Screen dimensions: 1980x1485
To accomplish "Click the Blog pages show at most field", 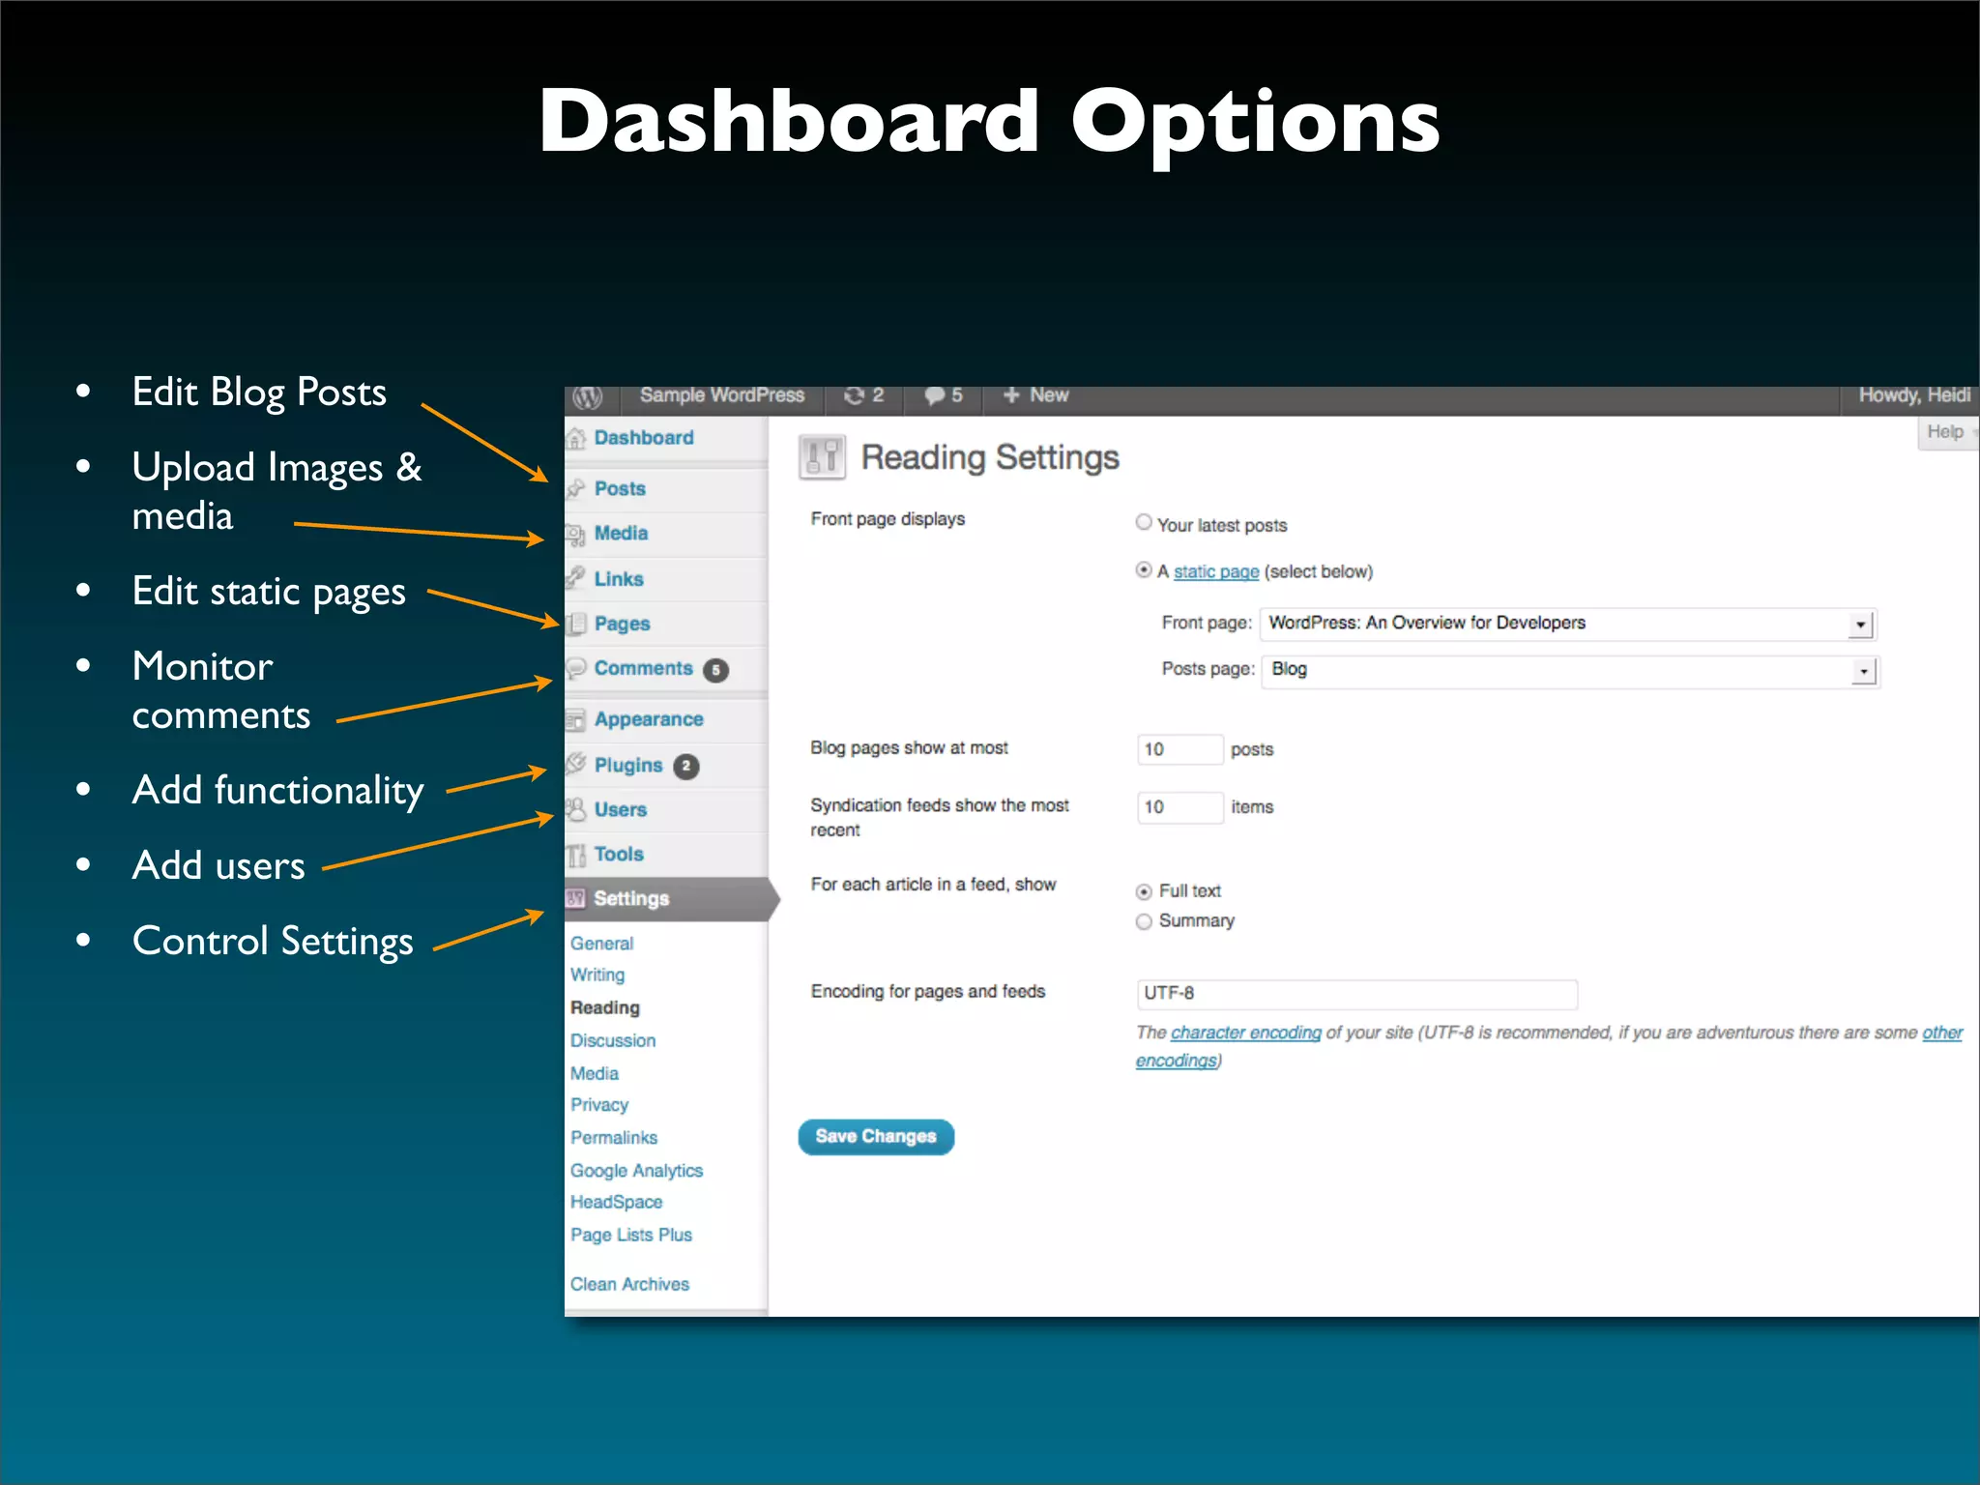I will (x=1179, y=749).
